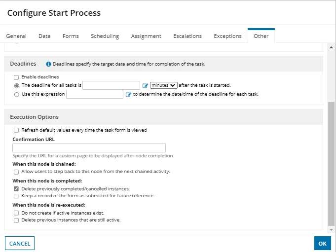
Task: Click the CANCEL button
Action: (x=20, y=243)
